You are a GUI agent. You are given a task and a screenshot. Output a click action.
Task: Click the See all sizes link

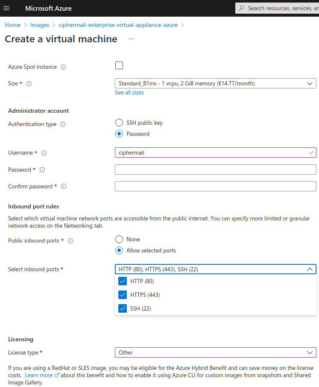click(129, 92)
